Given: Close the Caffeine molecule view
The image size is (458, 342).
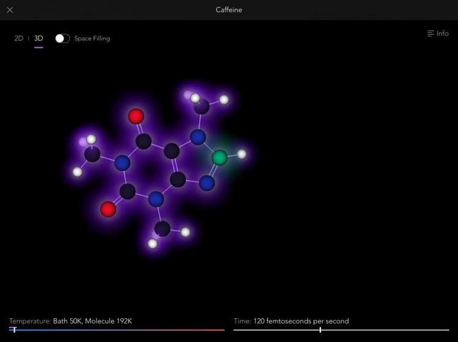Looking at the screenshot, I should 10,10.
